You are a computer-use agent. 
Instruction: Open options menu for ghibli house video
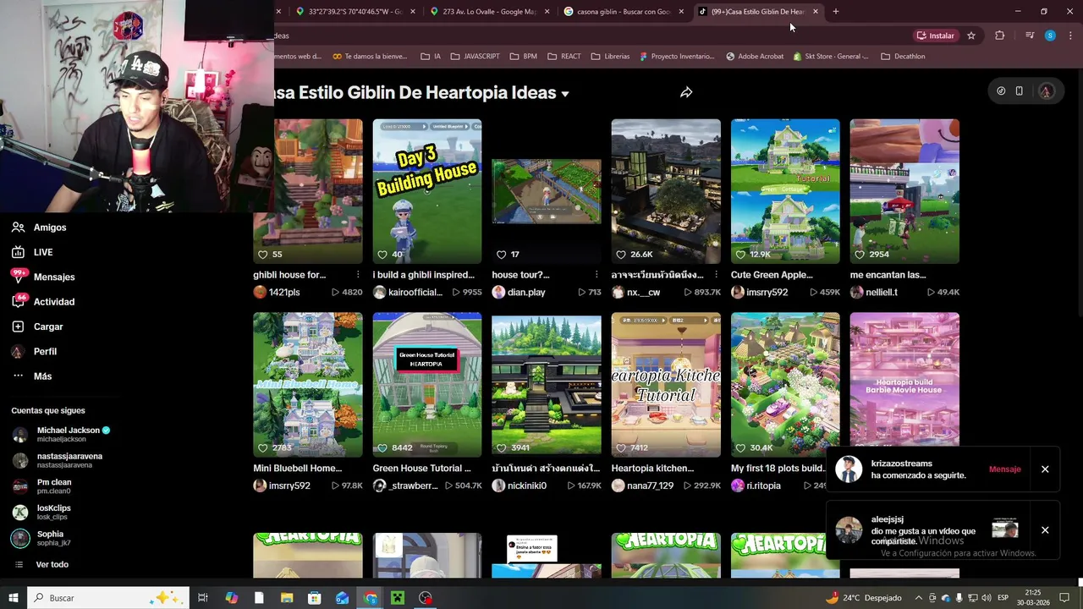coord(358,275)
